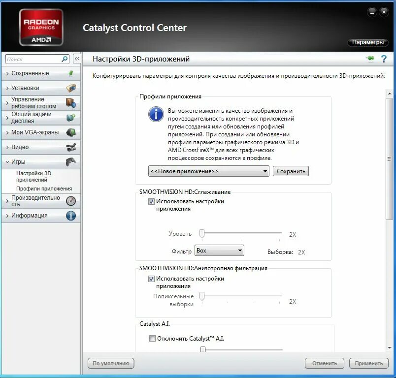
Task: Minimize the Catalyst Control Center window
Action: [x=372, y=12]
